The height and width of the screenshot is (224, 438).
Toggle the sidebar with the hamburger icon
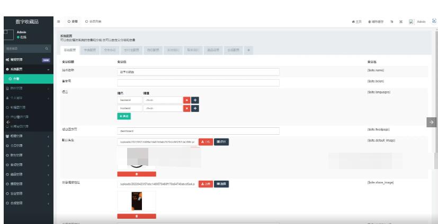click(59, 21)
